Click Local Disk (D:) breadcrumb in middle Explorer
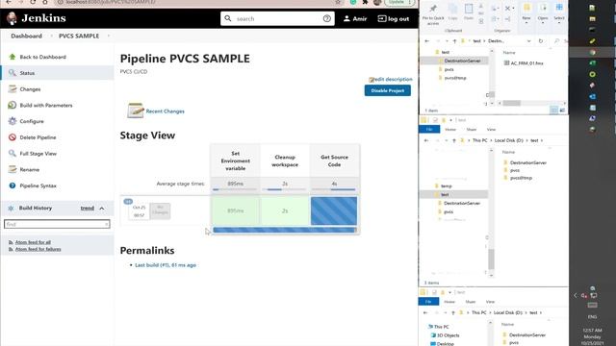The image size is (616, 346). coord(509,140)
